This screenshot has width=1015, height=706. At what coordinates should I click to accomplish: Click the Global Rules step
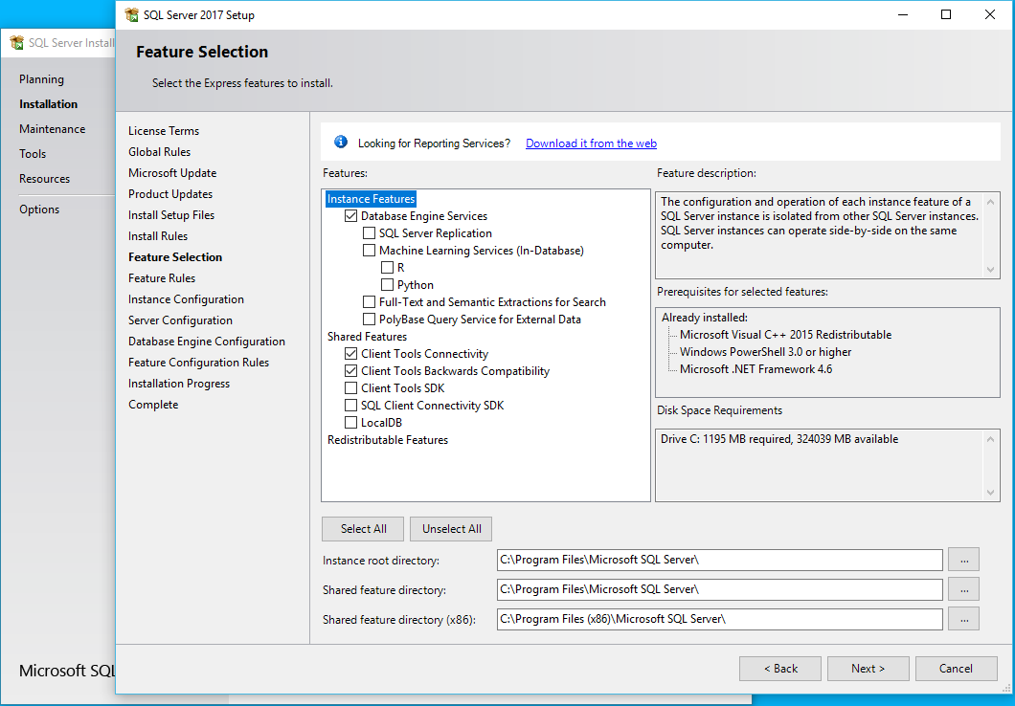159,152
